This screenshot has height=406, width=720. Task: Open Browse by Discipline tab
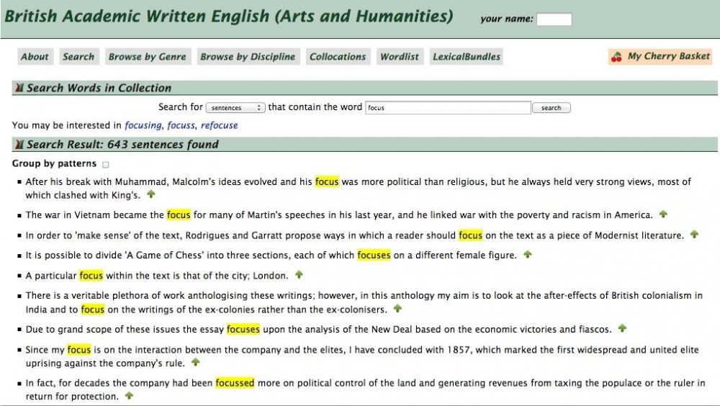(x=248, y=56)
